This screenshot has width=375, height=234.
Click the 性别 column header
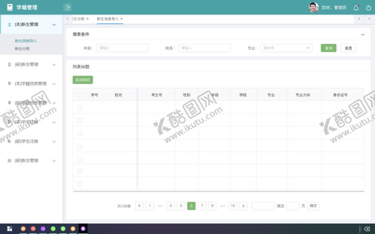point(187,95)
